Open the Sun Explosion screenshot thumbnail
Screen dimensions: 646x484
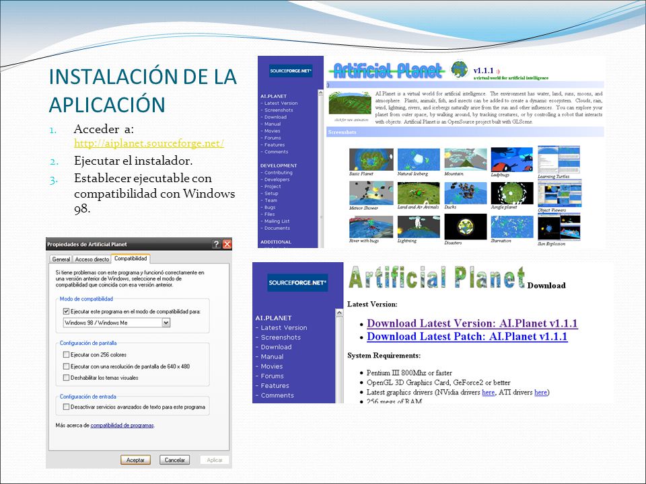point(559,227)
